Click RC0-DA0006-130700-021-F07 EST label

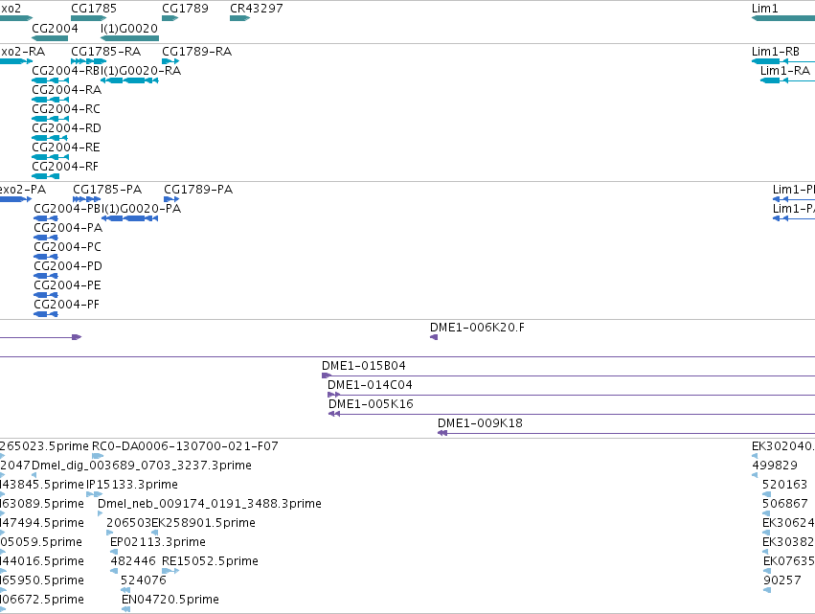click(x=185, y=446)
